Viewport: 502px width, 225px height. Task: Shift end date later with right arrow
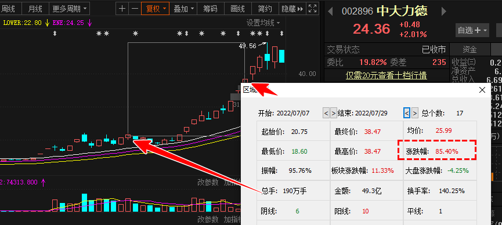[x=414, y=113]
